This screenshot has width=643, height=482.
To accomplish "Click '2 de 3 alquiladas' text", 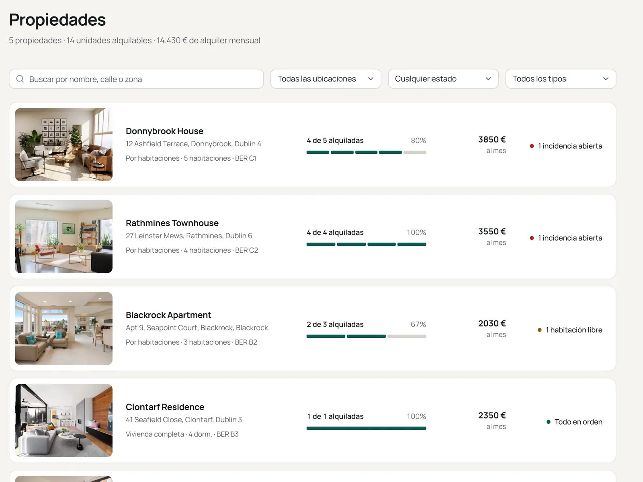I will pyautogui.click(x=335, y=324).
